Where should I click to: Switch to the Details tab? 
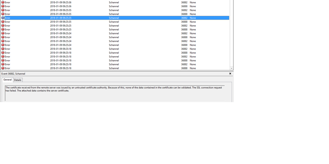tap(18, 80)
